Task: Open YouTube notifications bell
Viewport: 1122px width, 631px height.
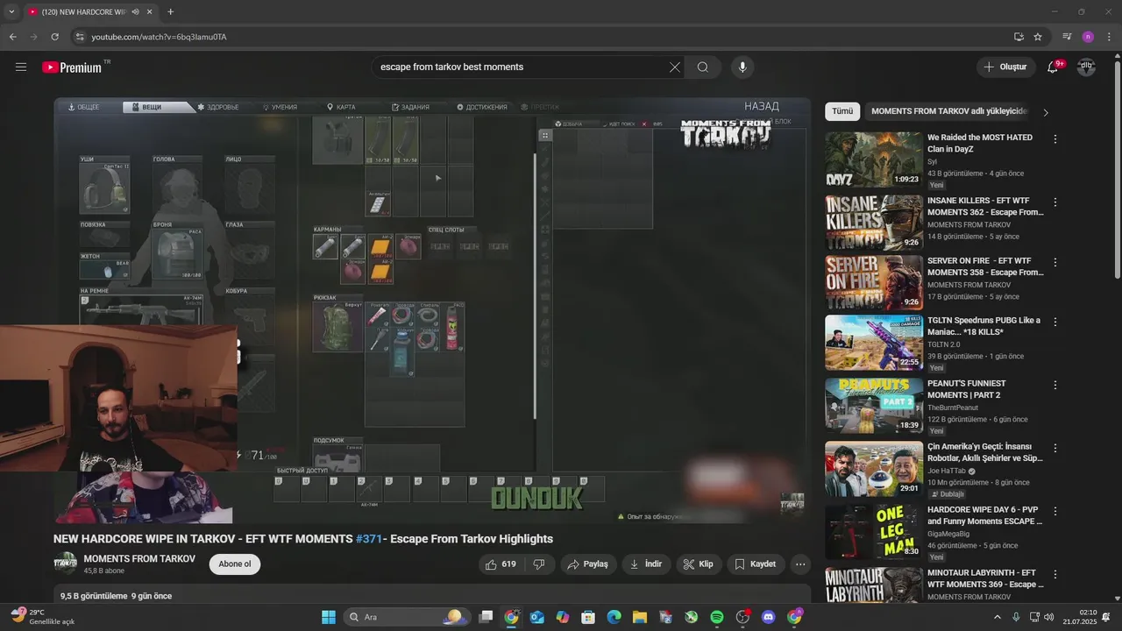Action: (1054, 67)
